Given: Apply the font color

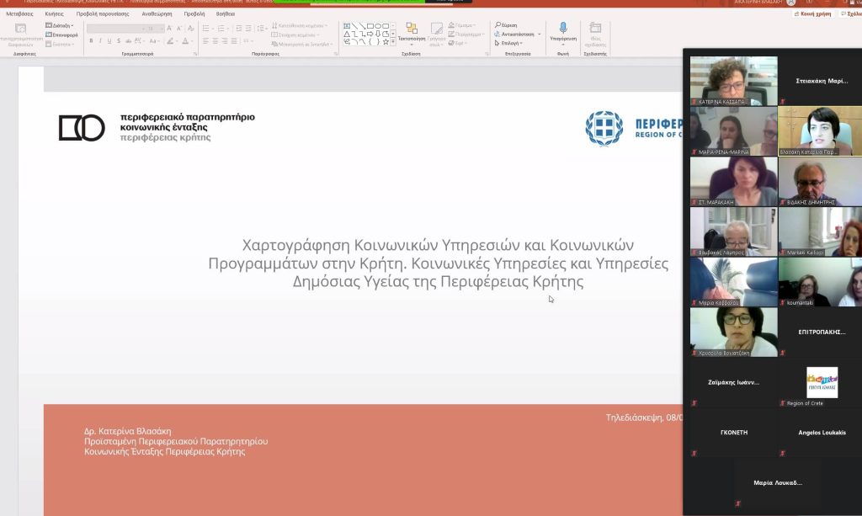Looking at the screenshot, I should [185, 41].
